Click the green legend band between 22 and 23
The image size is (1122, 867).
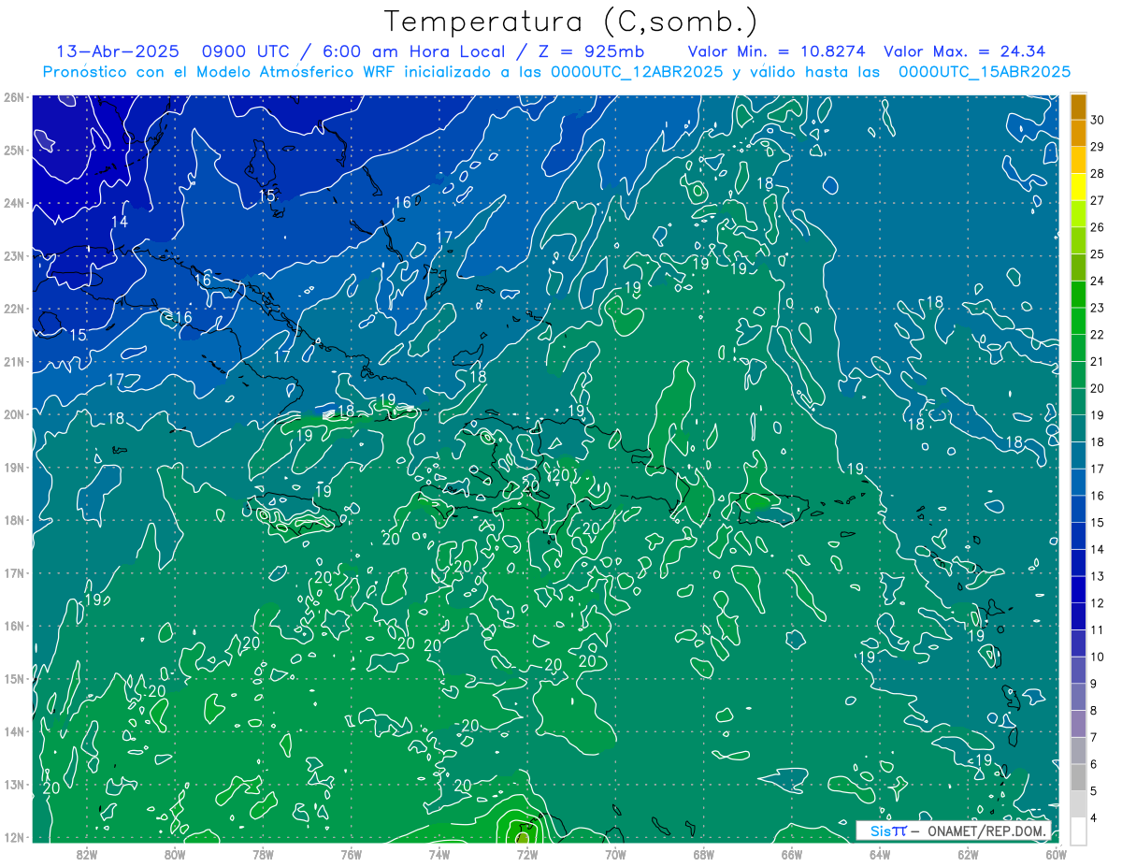[1078, 321]
